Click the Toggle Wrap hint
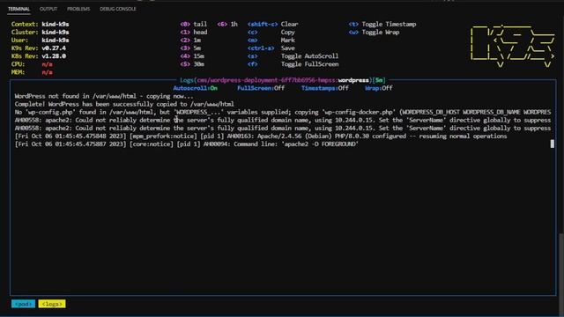The height and width of the screenshot is (317, 564). click(374, 32)
